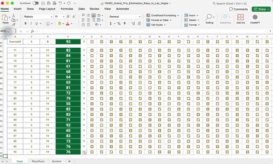
Task: Decrease font size with small A icon
Action: (x=74, y=16)
